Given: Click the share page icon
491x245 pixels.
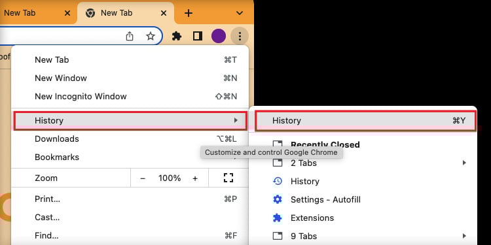Looking at the screenshot, I should pos(130,36).
